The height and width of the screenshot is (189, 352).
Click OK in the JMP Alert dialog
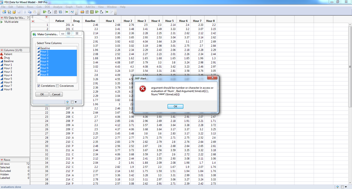pyautogui.click(x=175, y=107)
